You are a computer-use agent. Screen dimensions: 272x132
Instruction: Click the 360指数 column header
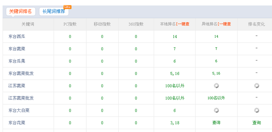coord(136,24)
